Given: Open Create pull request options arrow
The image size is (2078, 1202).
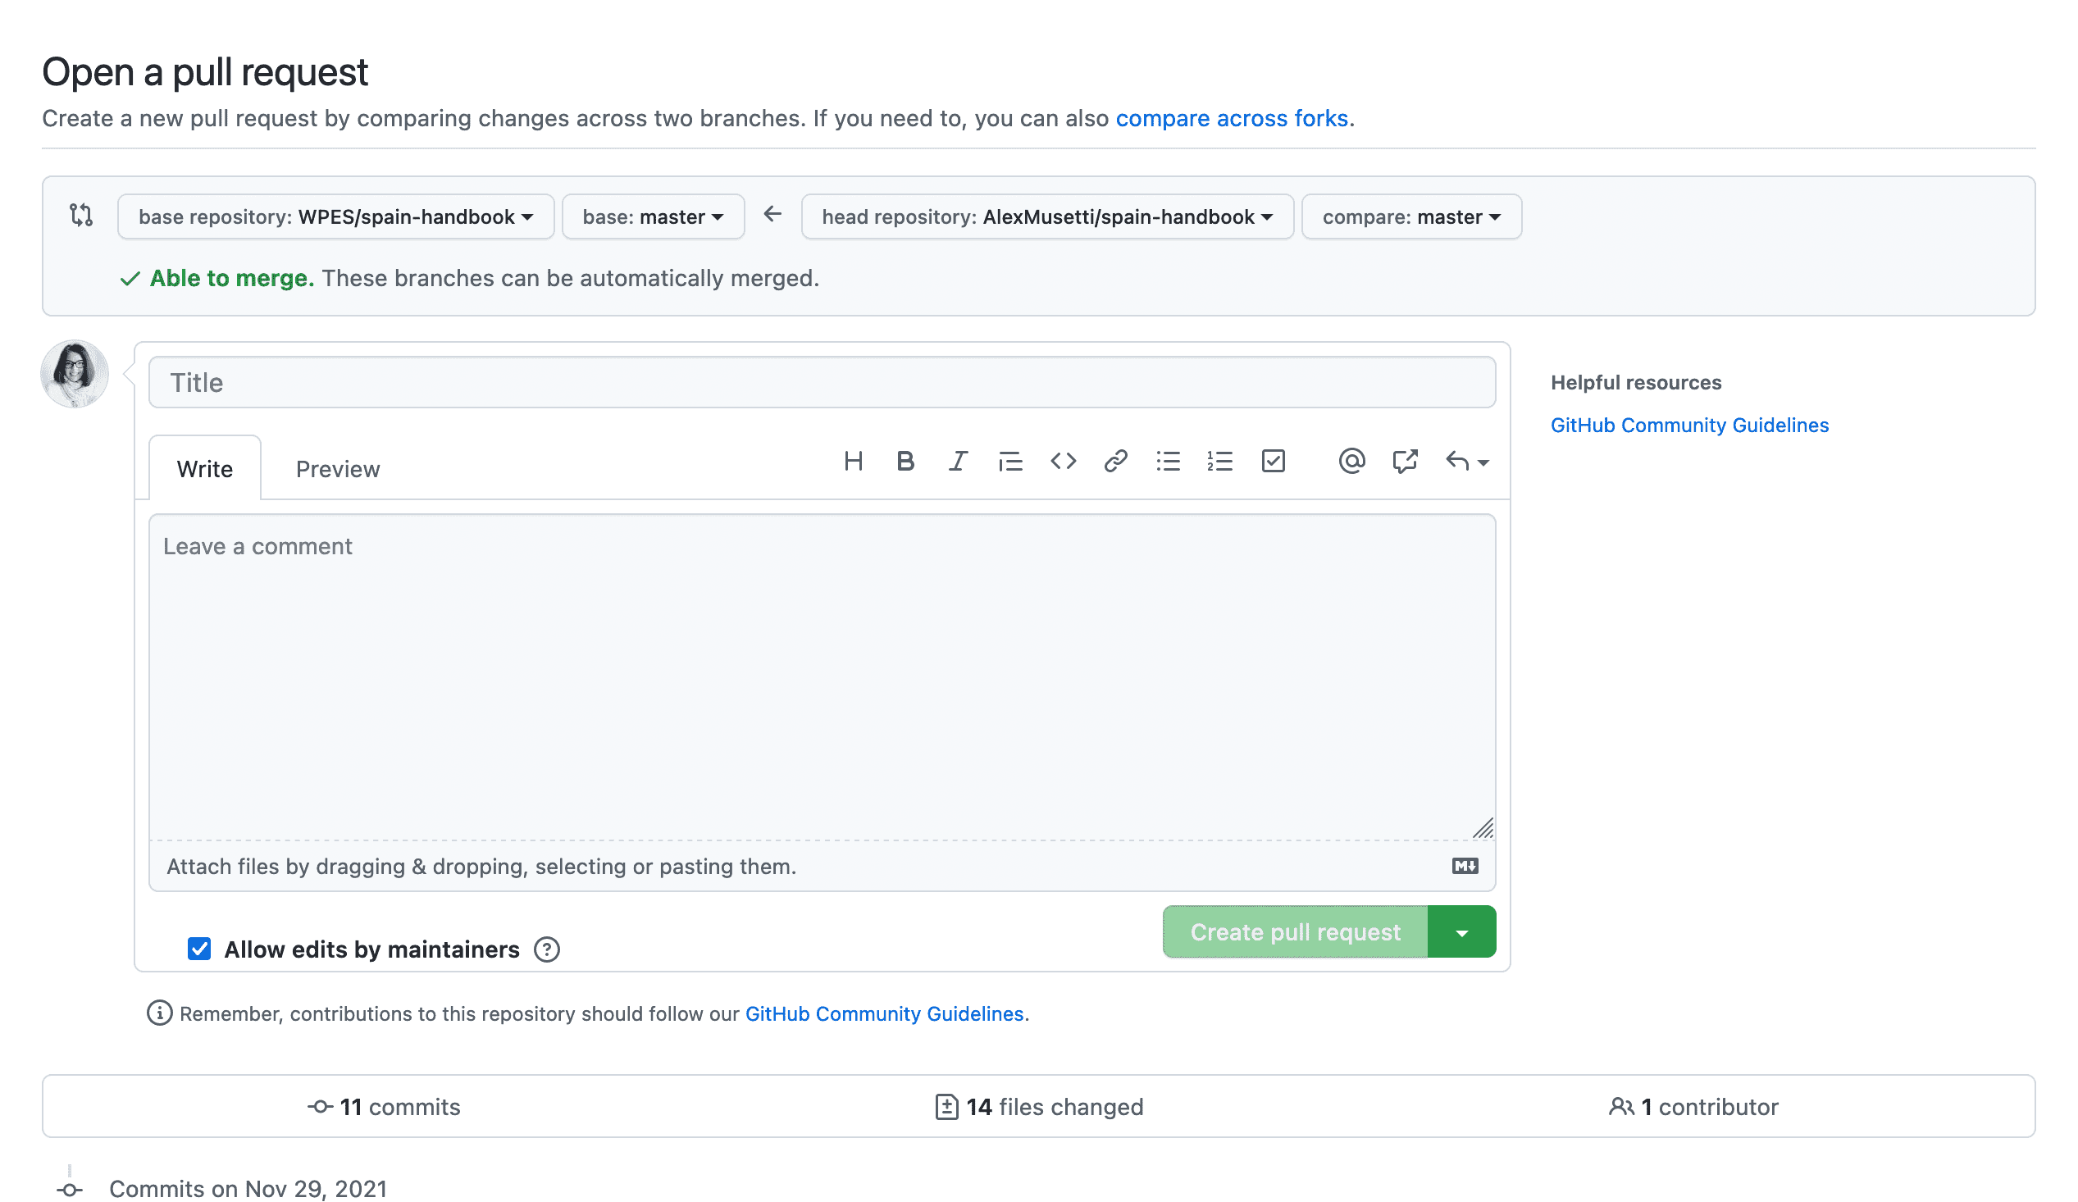Looking at the screenshot, I should point(1461,932).
